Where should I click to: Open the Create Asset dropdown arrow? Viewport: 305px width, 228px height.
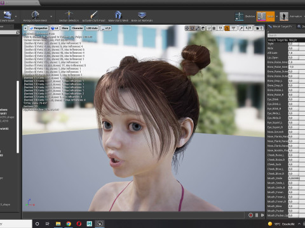coord(16,16)
